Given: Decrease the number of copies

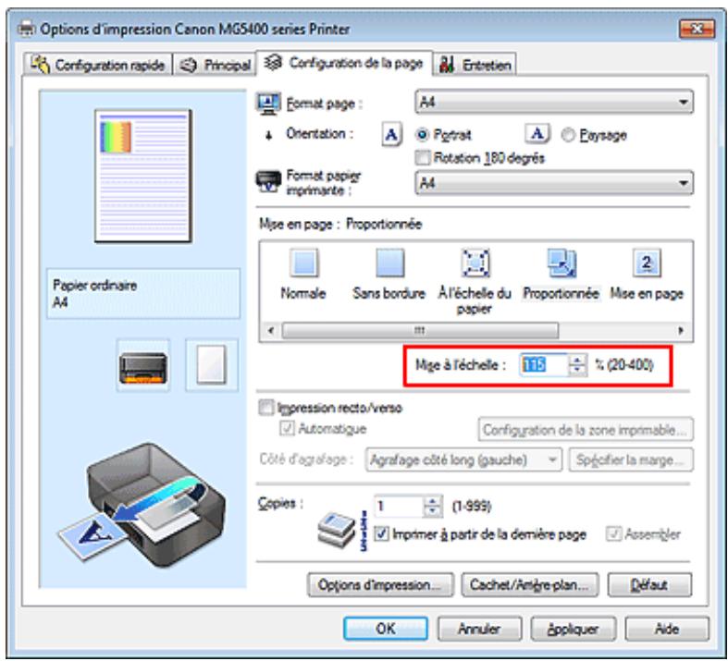Looking at the screenshot, I should click(x=433, y=511).
